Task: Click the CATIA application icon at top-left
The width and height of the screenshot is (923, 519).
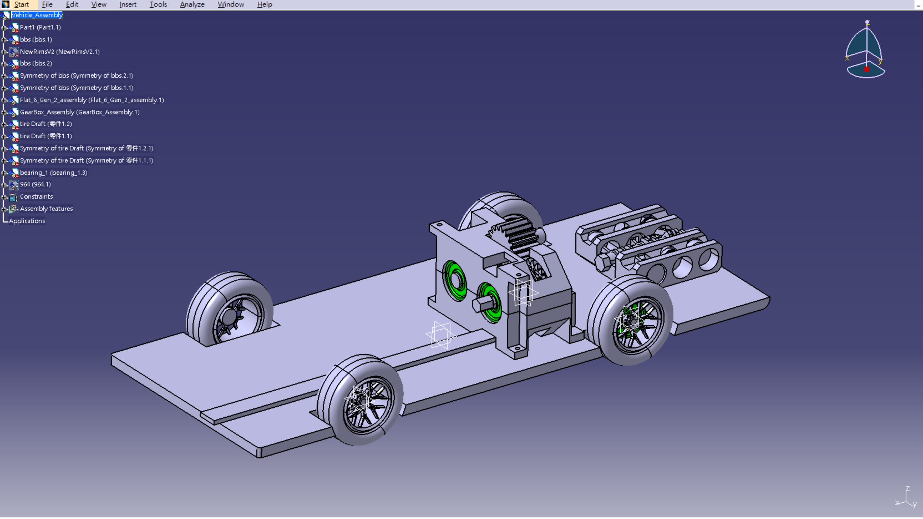Action: pyautogui.click(x=5, y=4)
